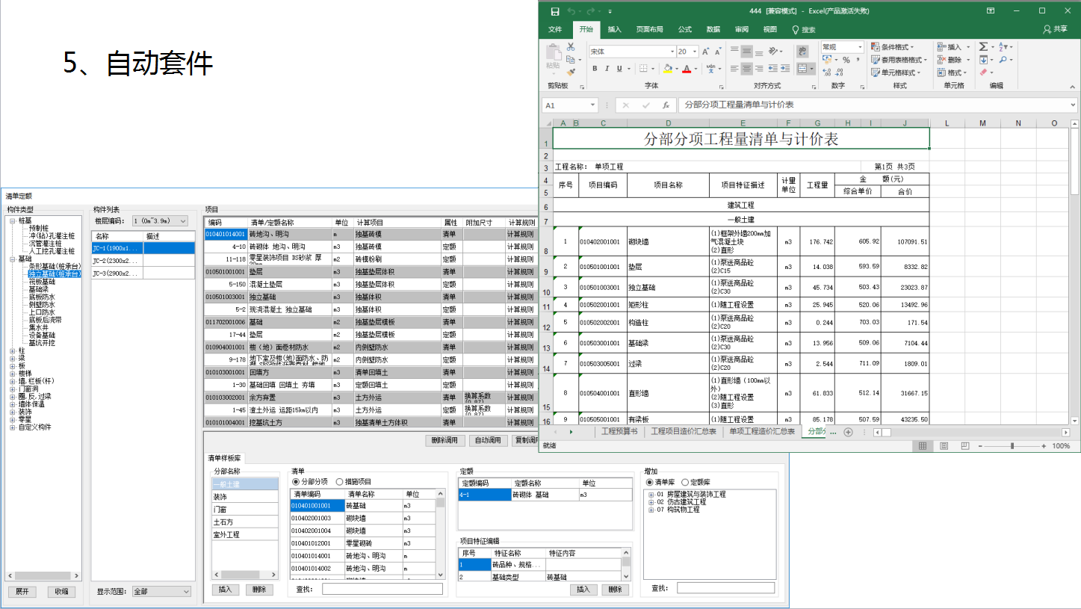Click the 展开 button

22,592
